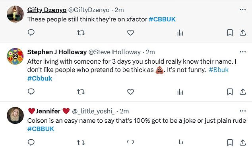Screen dimensions: 252x148
Task: Open #CBBUK hashtag in Jennifer's tweet
Action: coord(41,129)
